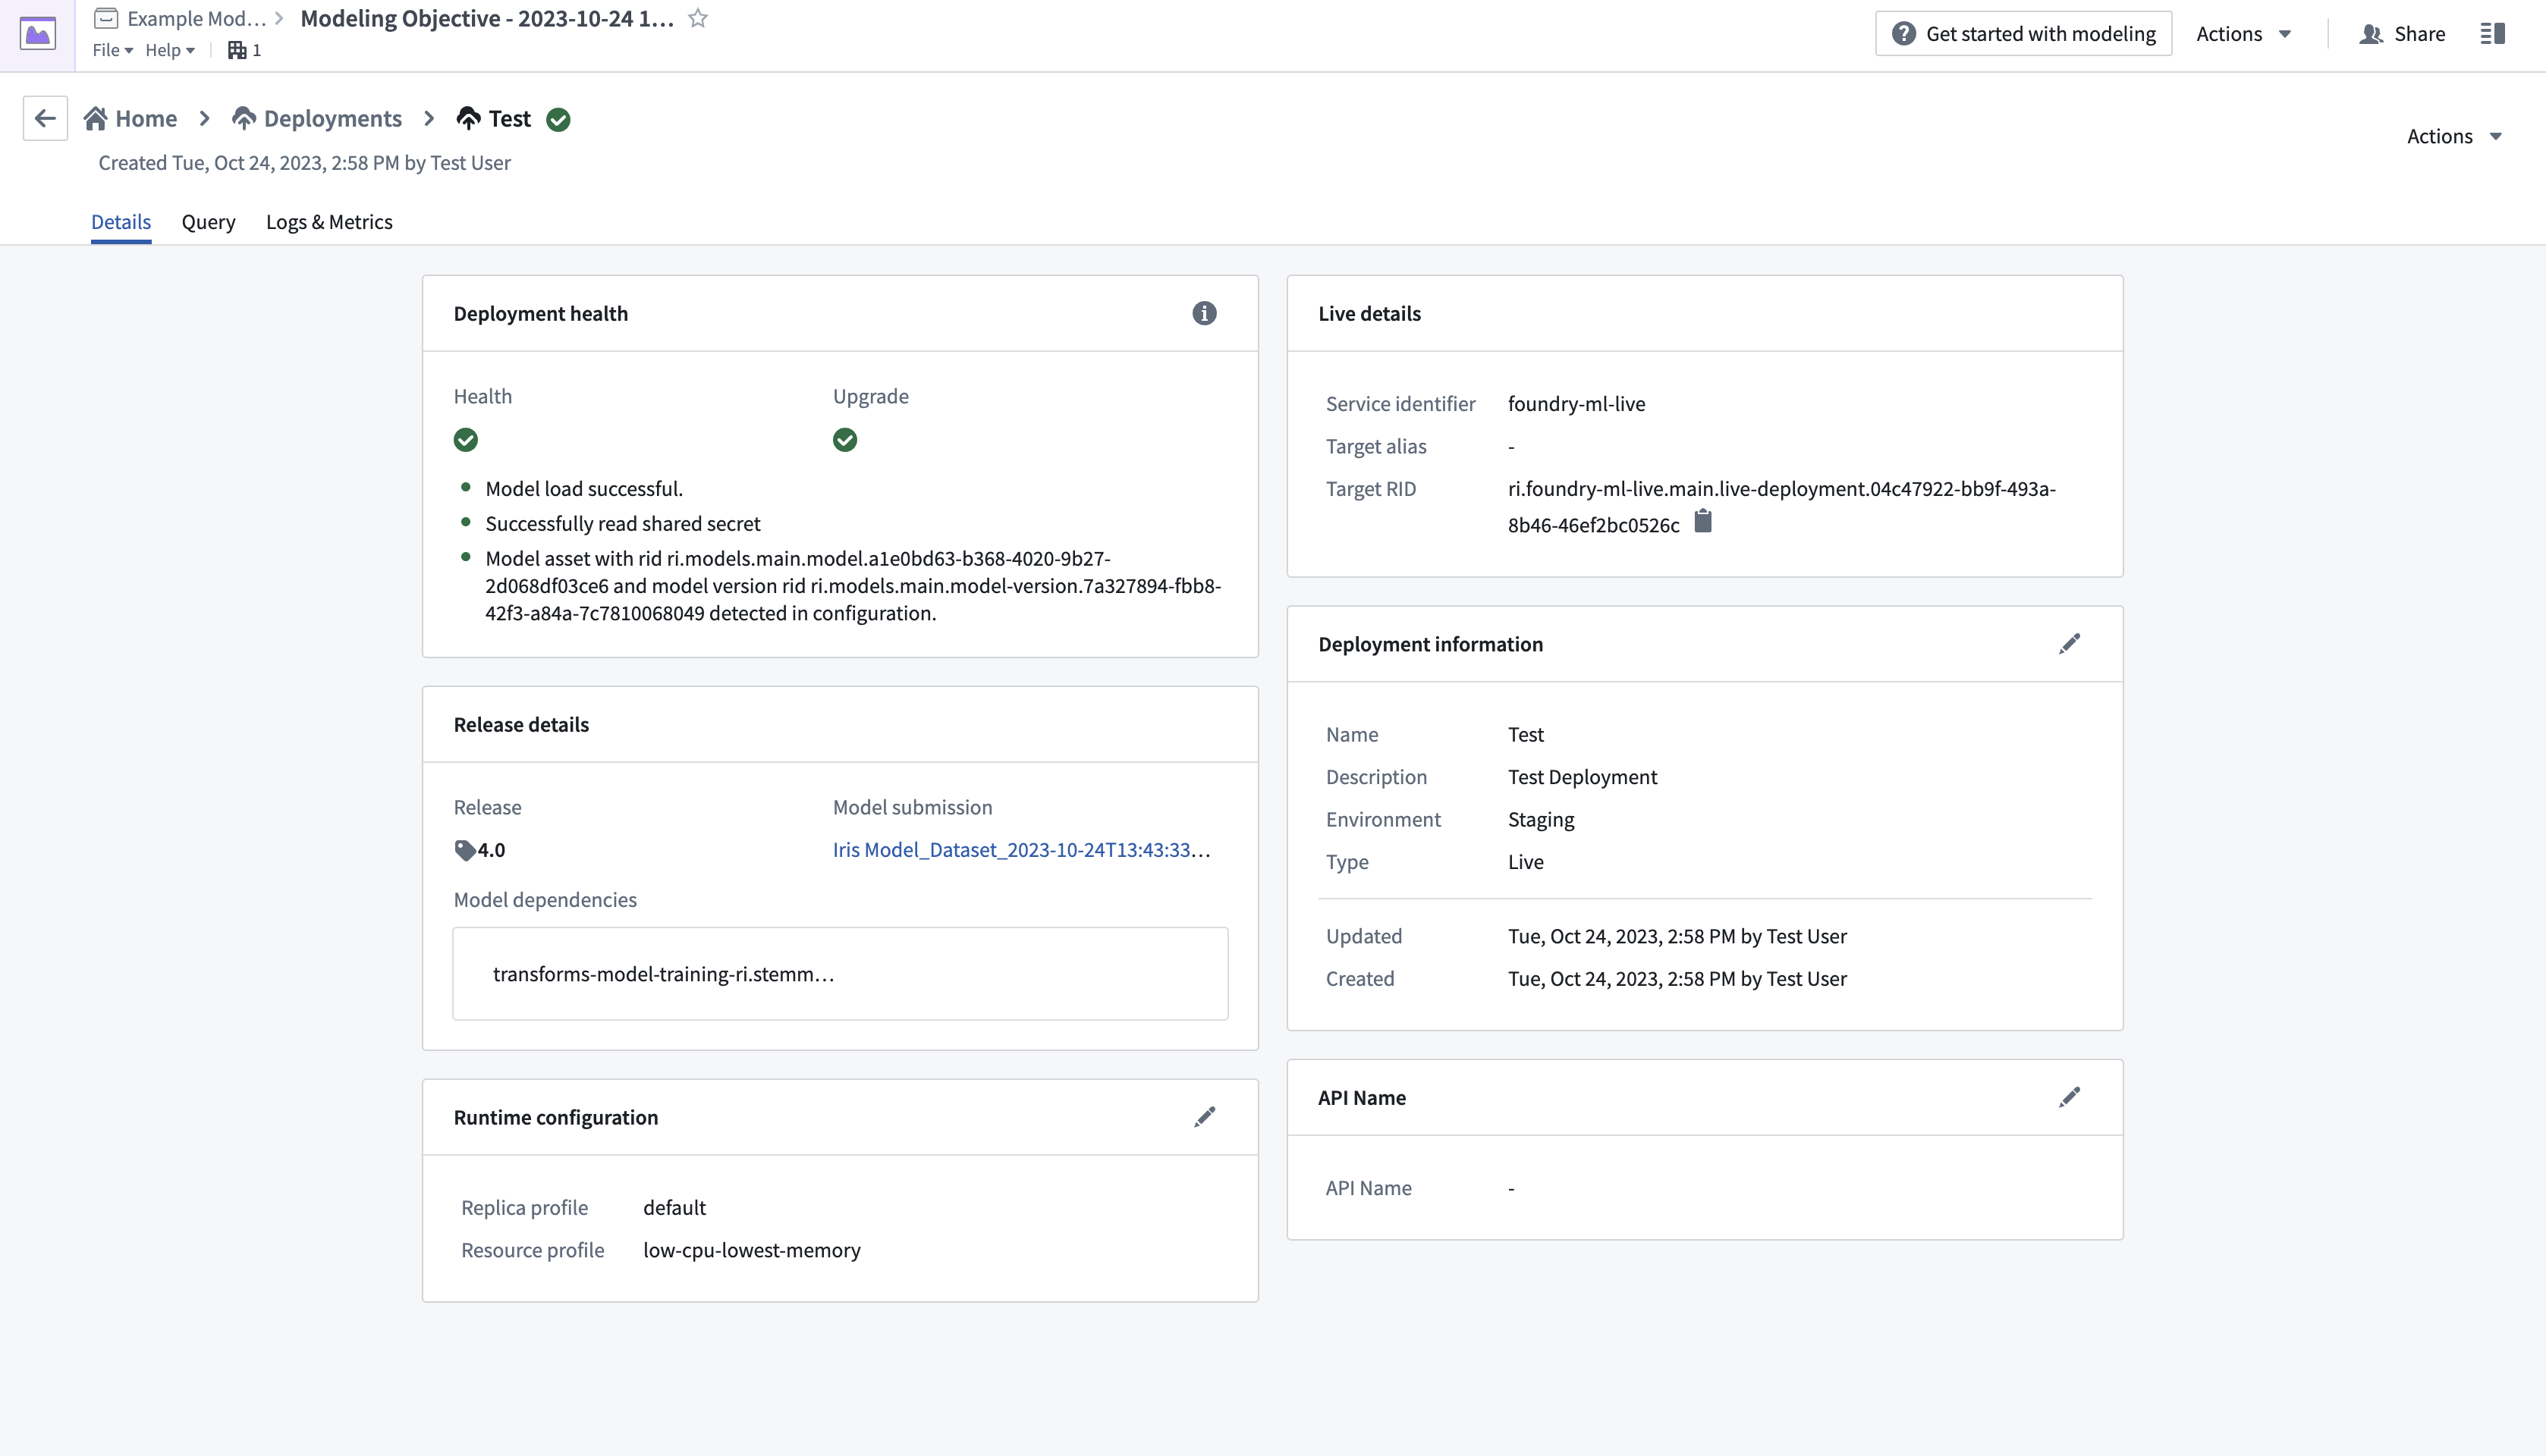Copy the Target RID to clipboard
The height and width of the screenshot is (1456, 2546).
(x=1702, y=522)
